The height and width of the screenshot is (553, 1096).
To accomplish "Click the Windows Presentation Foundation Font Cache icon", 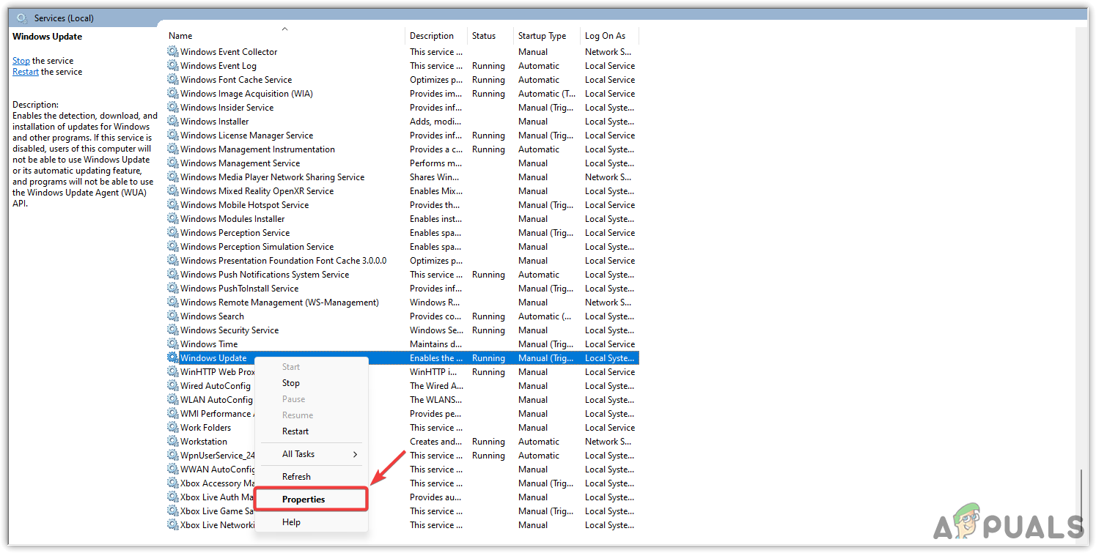I will point(173,261).
